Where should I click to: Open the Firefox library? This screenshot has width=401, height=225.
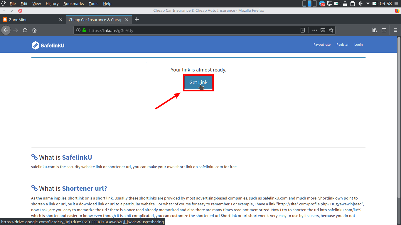coord(375,30)
